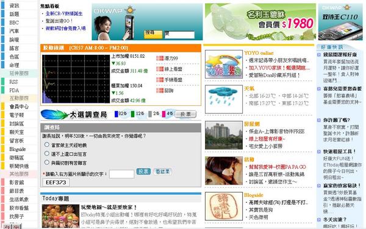Open 生活氣象 in the left sidebar

click(19, 199)
